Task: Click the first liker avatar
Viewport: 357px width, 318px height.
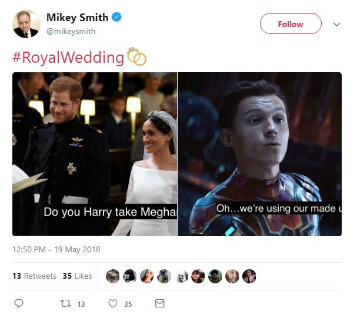Action: pos(113,276)
